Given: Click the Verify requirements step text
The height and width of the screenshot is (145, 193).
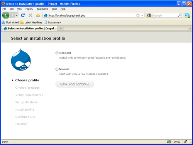Looking at the screenshot, I should pos(29,95).
